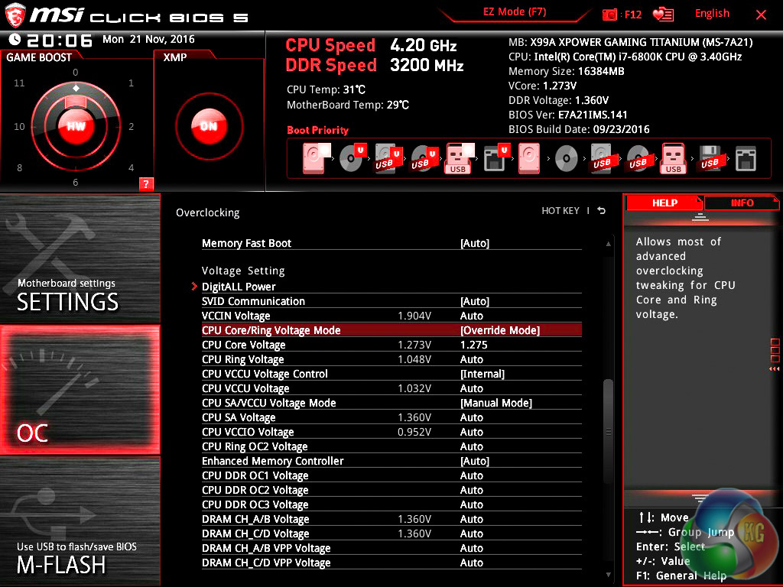The height and width of the screenshot is (587, 783).
Task: Choose the USB hard disk icon with U badge
Action: tap(388, 158)
